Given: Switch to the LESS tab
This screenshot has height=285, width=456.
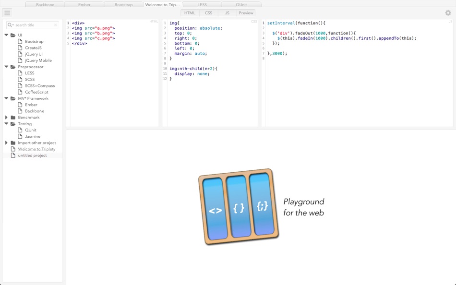Looking at the screenshot, I should click(202, 5).
